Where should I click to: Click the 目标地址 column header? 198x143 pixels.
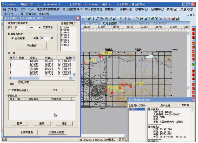[33, 99]
